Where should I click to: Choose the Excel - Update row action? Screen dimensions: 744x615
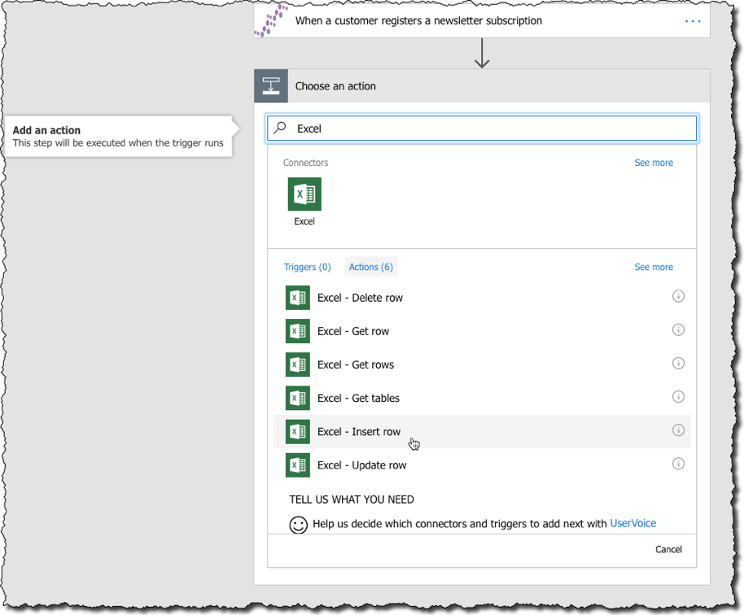click(x=482, y=465)
